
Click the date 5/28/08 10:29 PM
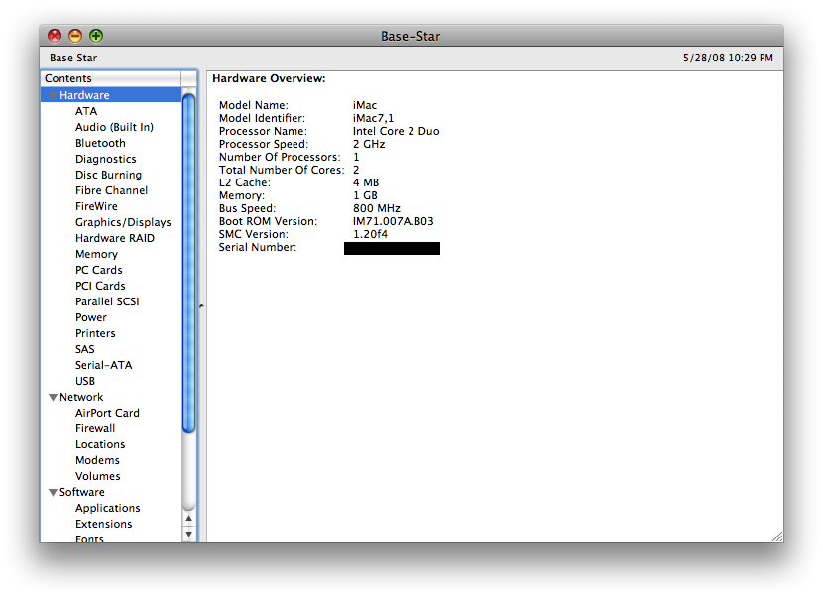pos(728,58)
